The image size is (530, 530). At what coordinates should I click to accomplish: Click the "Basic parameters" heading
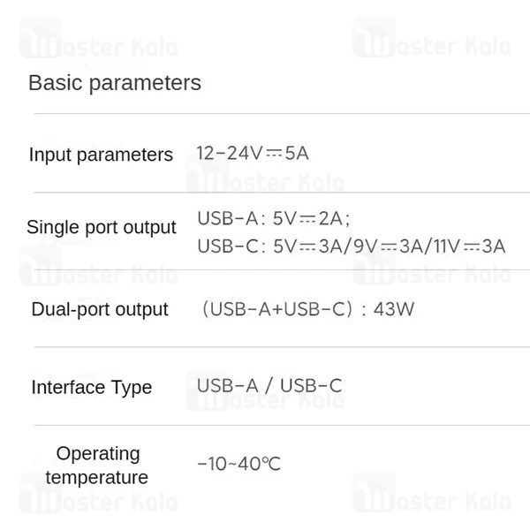pos(115,83)
